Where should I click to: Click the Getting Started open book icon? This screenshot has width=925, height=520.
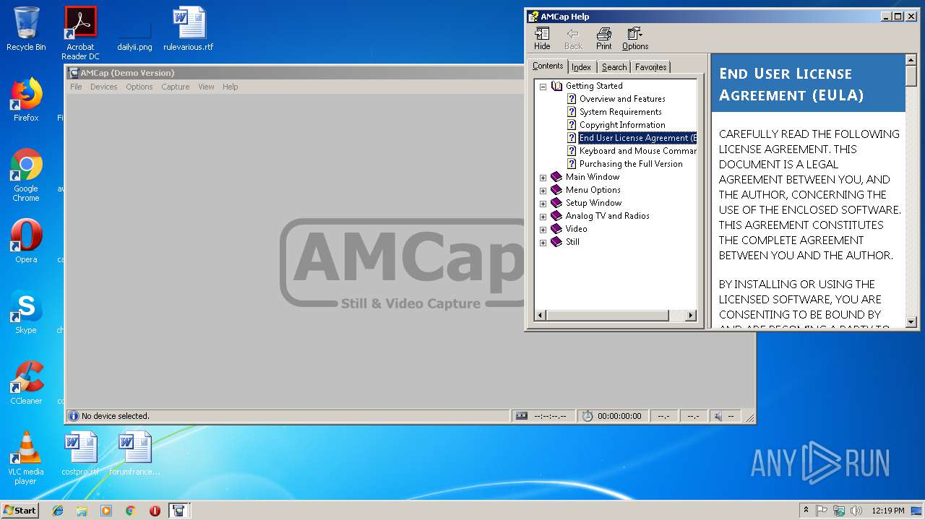tap(556, 86)
